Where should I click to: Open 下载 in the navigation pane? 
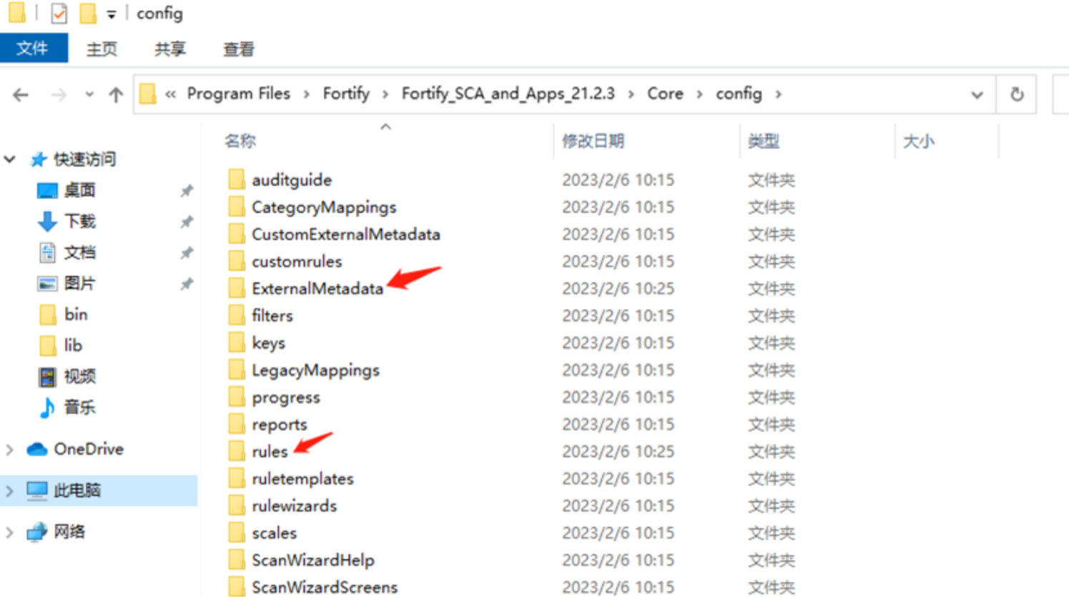[79, 221]
